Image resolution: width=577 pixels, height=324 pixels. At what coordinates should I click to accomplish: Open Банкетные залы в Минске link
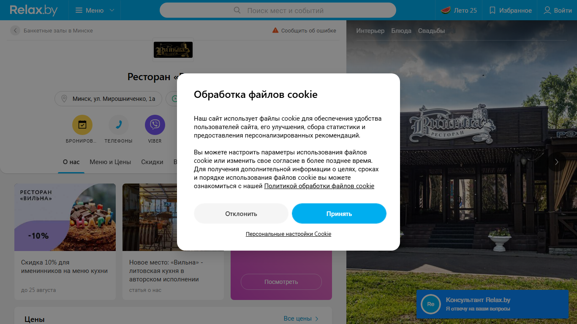58,30
